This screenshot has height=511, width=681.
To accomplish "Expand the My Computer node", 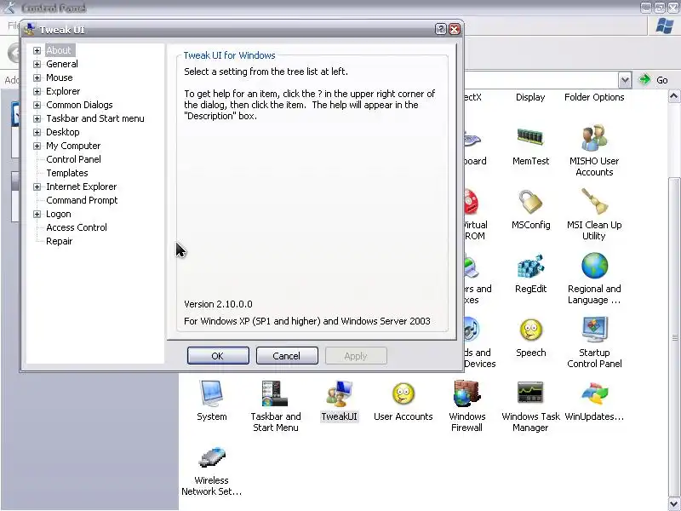I will (37, 146).
